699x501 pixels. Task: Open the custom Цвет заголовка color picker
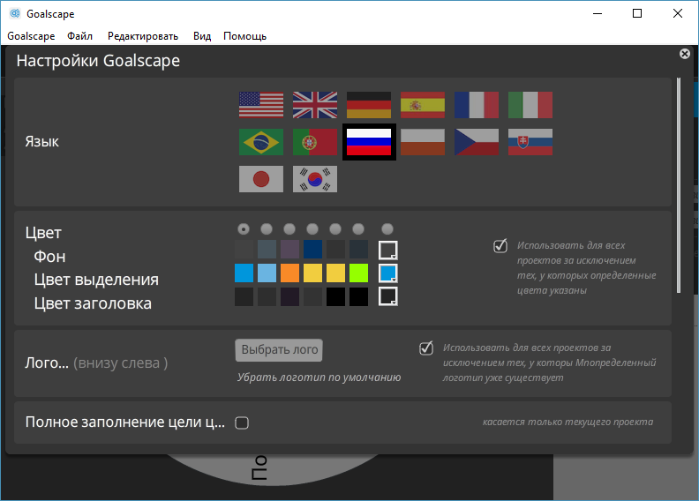387,296
